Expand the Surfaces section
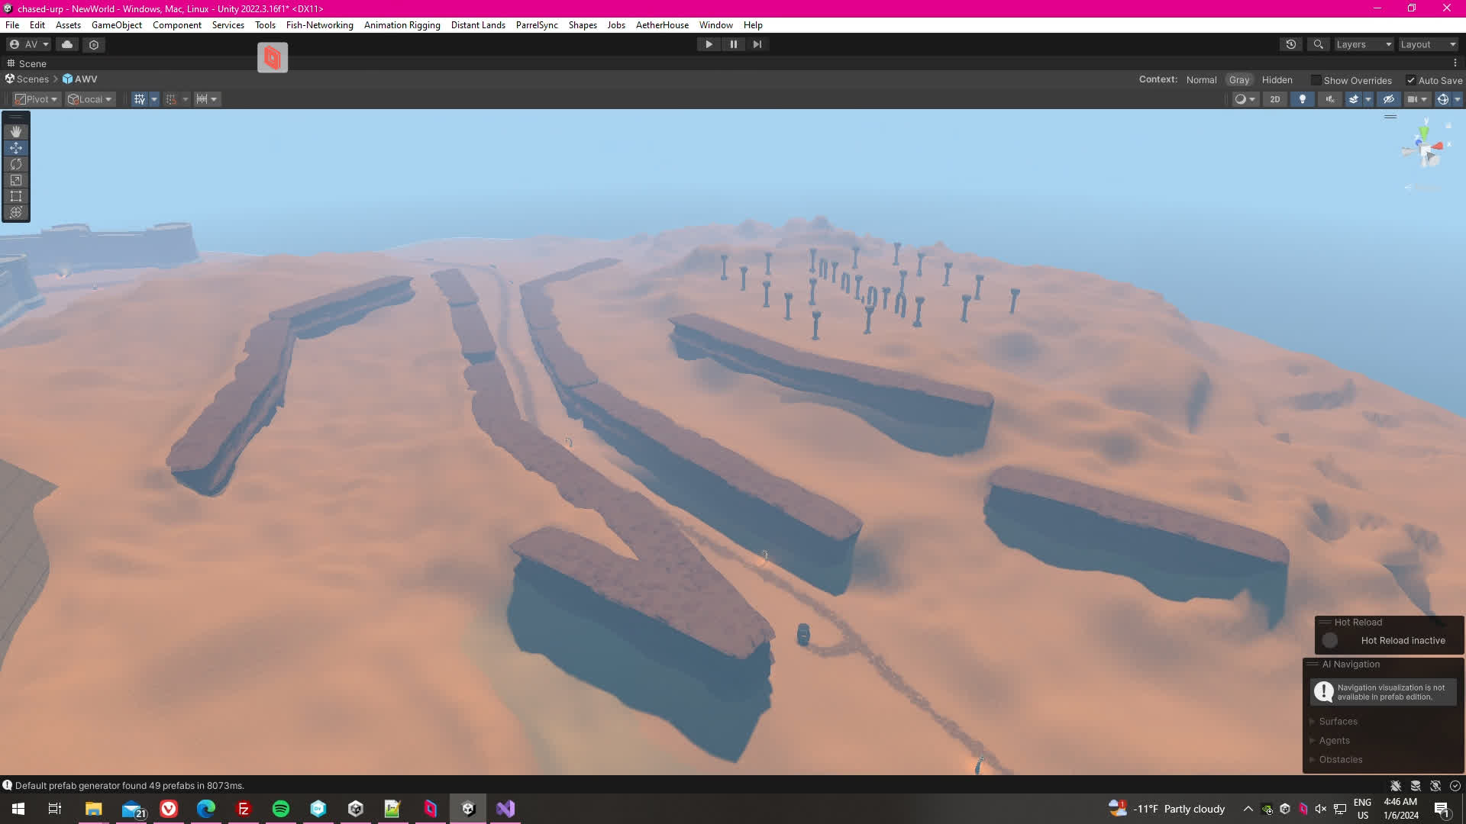Screen dimensions: 1466x824 tap(1338, 721)
